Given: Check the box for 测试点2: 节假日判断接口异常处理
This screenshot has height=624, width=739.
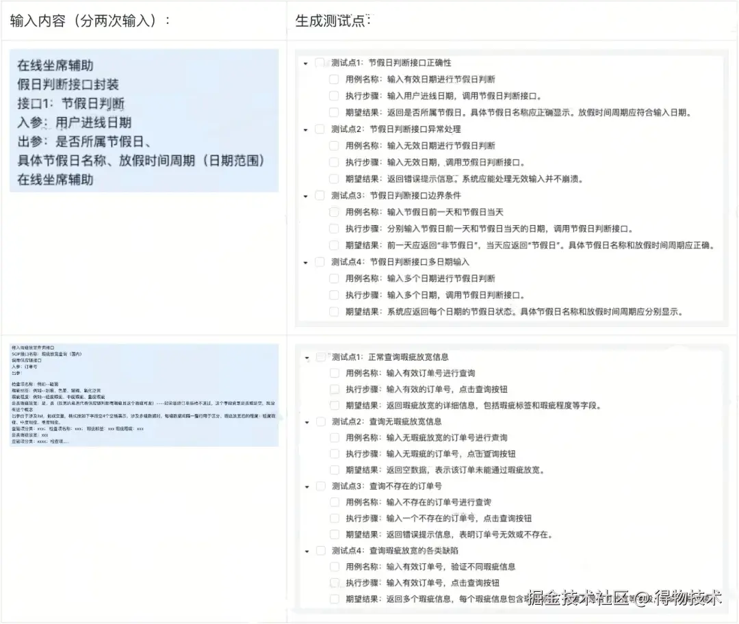Looking at the screenshot, I should coord(320,129).
